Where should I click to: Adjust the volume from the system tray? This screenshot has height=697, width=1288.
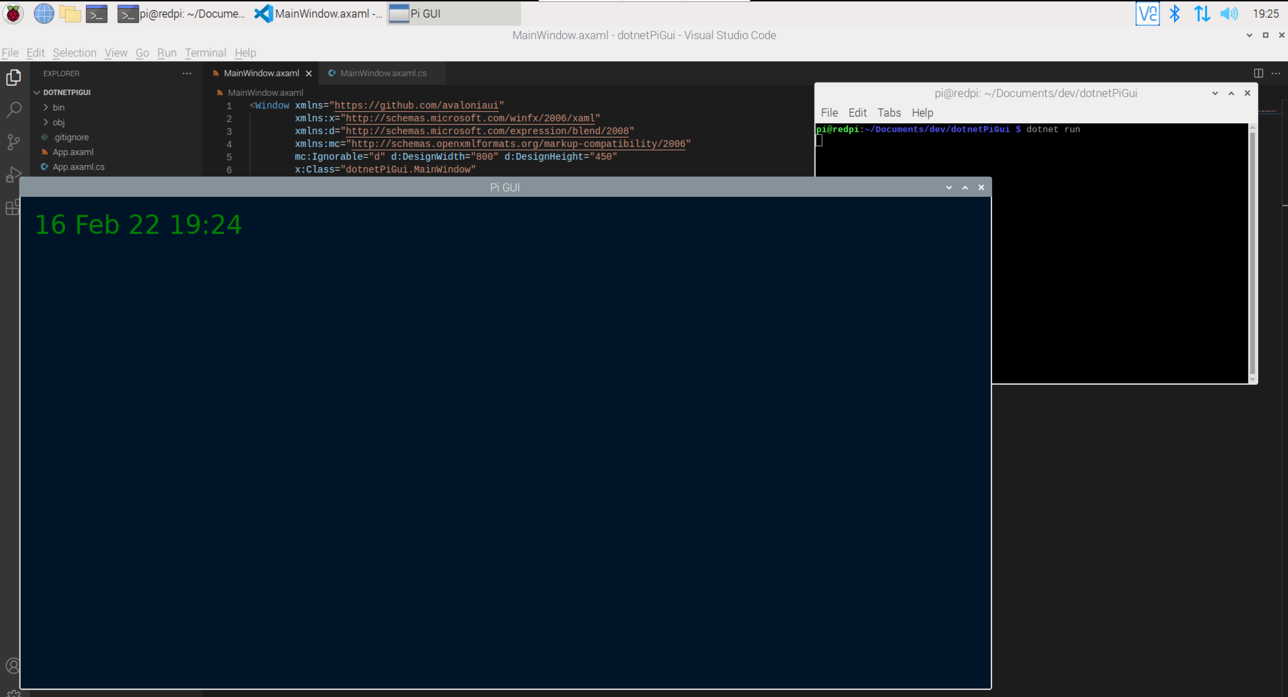[x=1228, y=14]
